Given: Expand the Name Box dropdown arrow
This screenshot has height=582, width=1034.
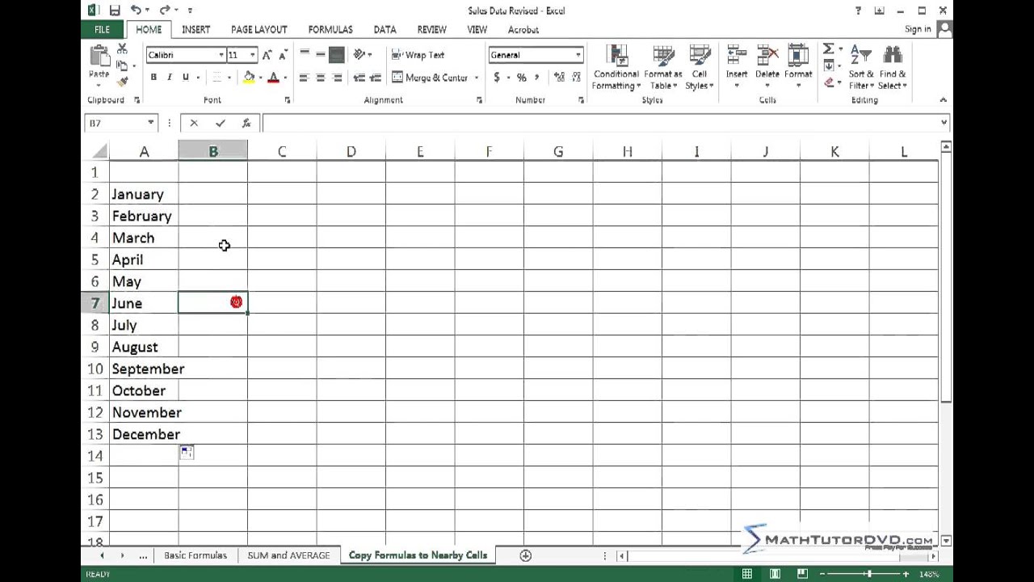Looking at the screenshot, I should pyautogui.click(x=150, y=123).
